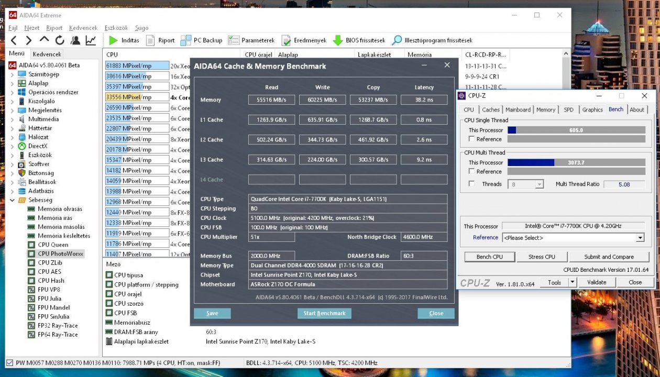Viewport: 660px width, 377px height.
Task: Open the CPU-Z Reference Please Select dropdown
Action: 640,238
